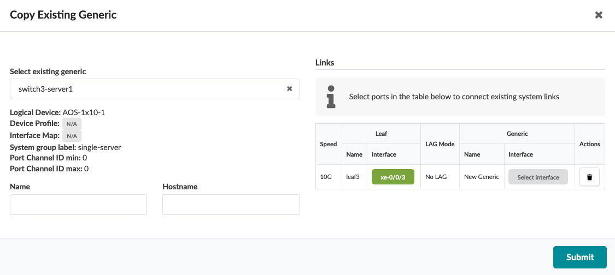The image size is (615, 275).
Task: Click the Speed column header
Action: [329, 144]
